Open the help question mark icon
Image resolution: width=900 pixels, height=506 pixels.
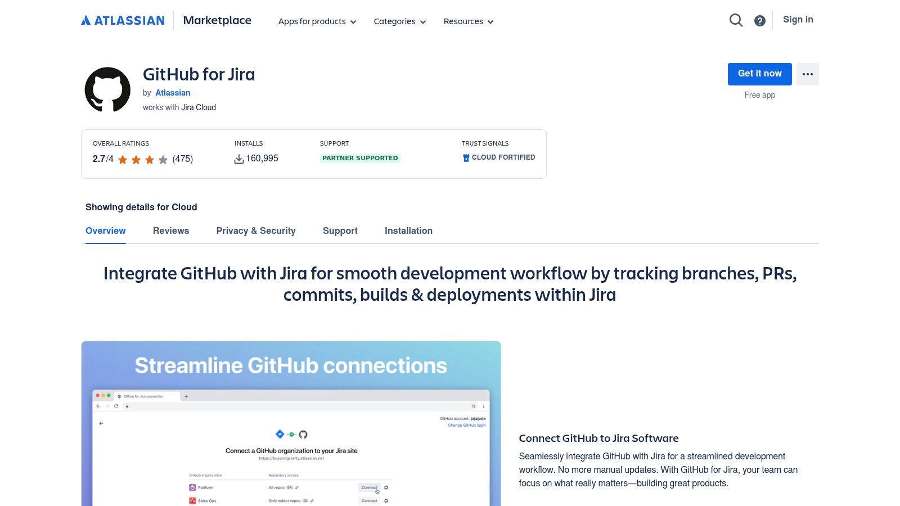(x=760, y=21)
